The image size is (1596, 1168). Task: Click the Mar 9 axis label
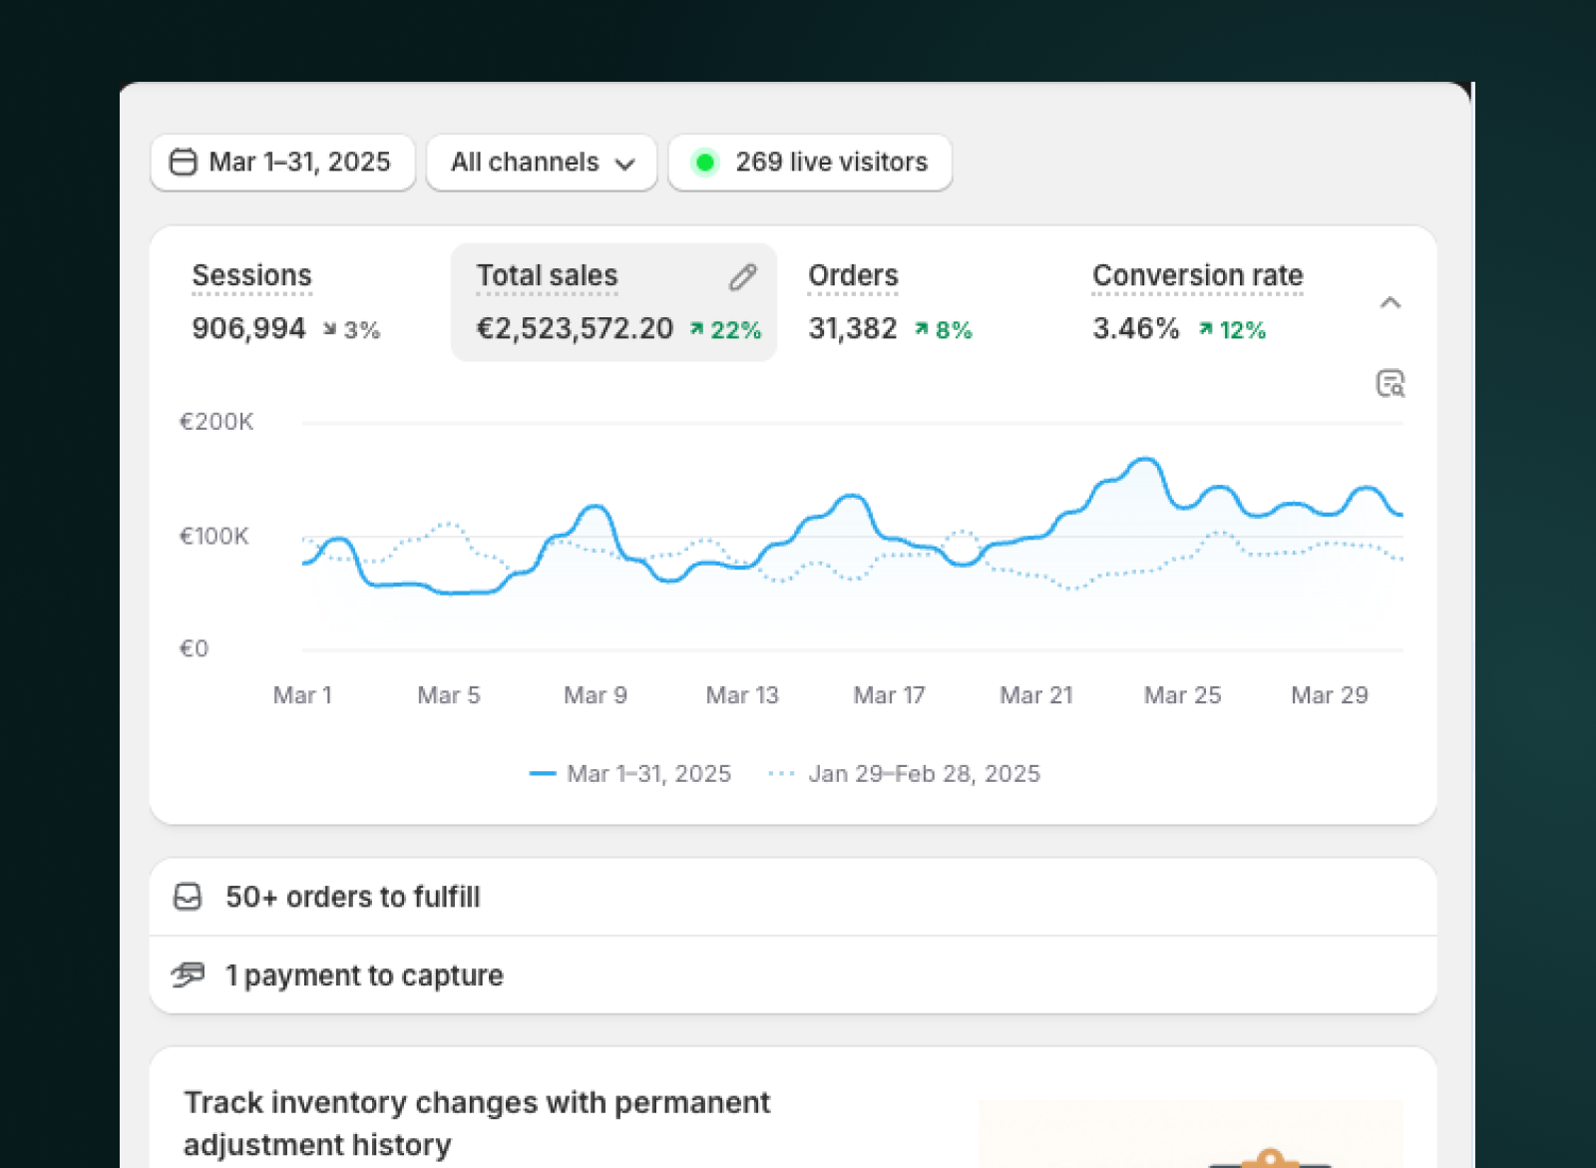pyautogui.click(x=596, y=695)
